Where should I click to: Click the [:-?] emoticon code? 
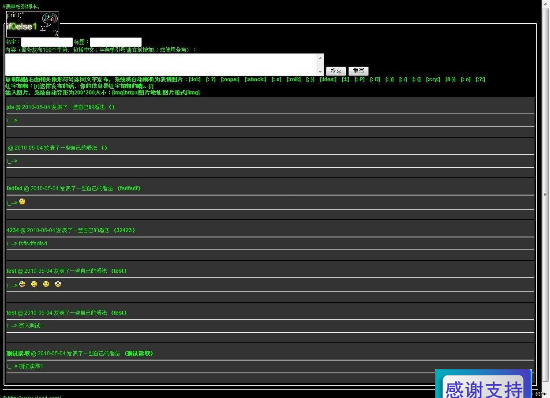coord(211,79)
